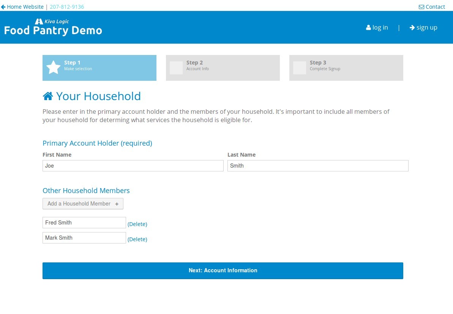Image resolution: width=453 pixels, height=314 pixels.
Task: Click the Food Pantry Demo site title
Action: (53, 30)
